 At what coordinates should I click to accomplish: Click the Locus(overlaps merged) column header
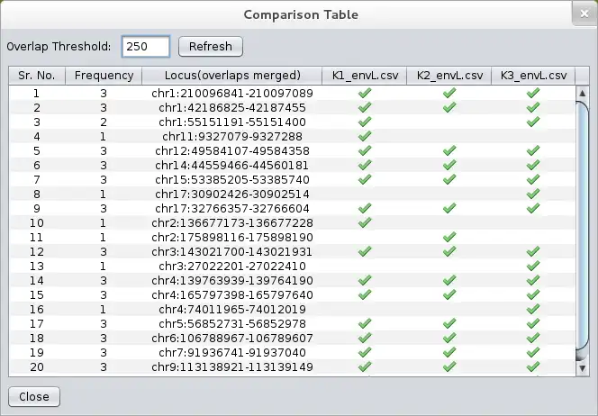click(233, 76)
